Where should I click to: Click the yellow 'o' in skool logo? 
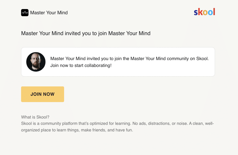(x=205, y=13)
